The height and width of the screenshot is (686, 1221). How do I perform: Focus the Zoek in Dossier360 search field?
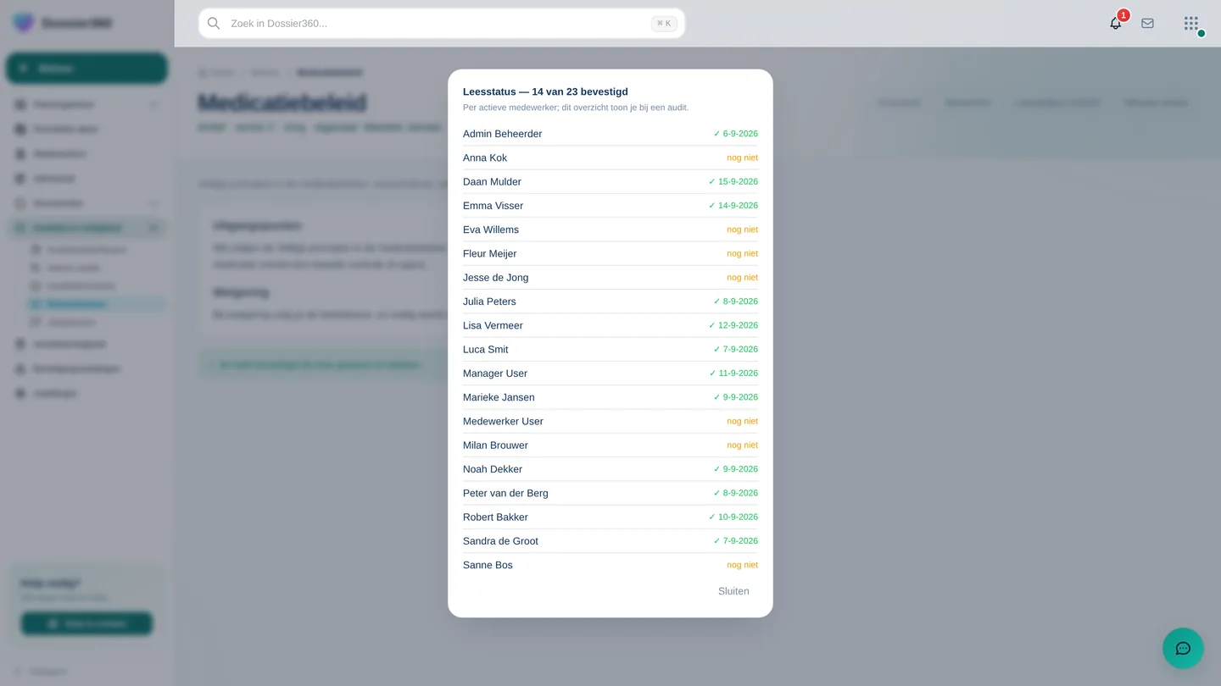pyautogui.click(x=442, y=24)
